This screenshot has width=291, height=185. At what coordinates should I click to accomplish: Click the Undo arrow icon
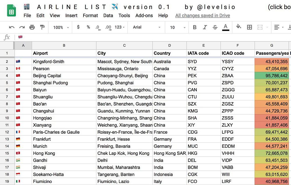[12, 27]
